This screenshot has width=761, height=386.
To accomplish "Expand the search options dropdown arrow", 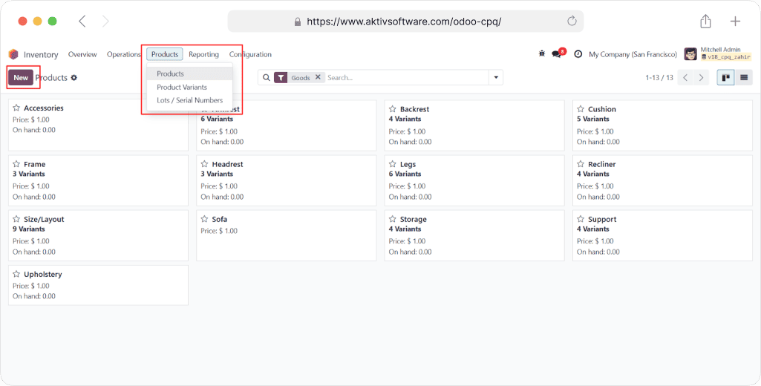I will [495, 77].
